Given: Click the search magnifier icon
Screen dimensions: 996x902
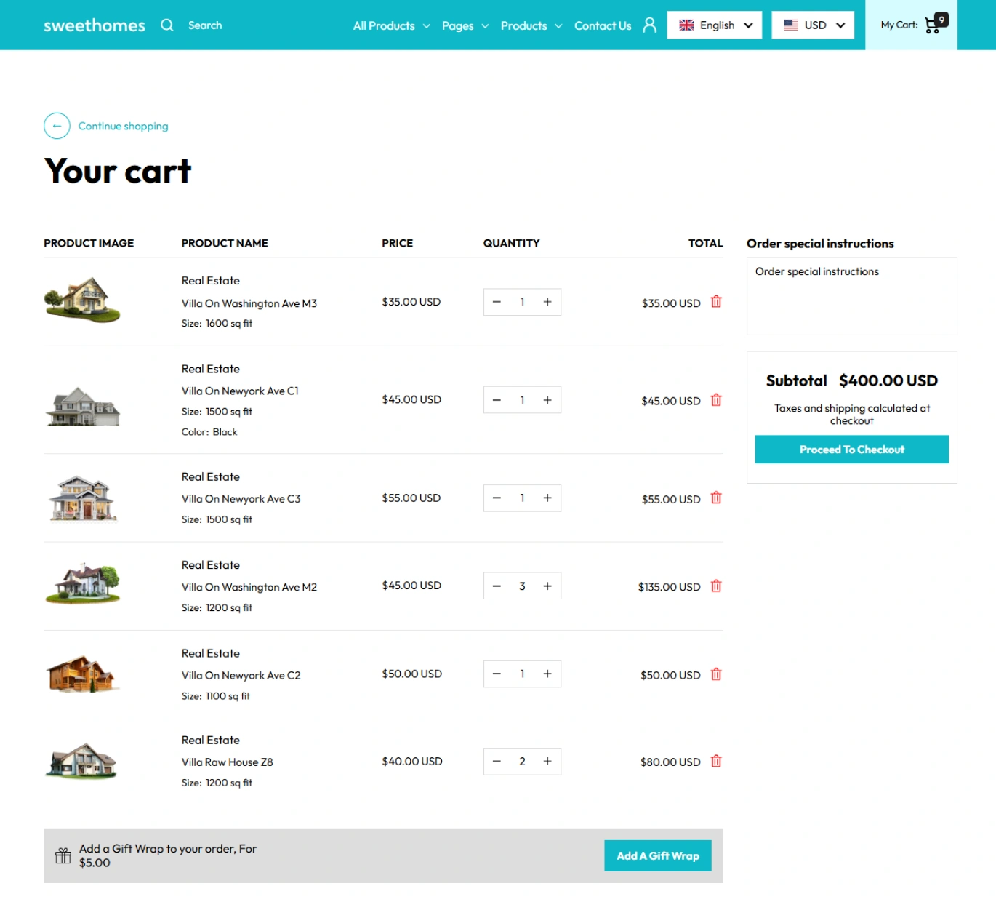Looking at the screenshot, I should click(x=167, y=25).
